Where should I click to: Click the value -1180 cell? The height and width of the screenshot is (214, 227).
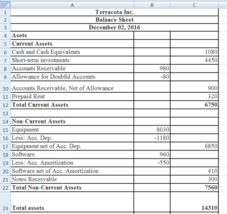[152, 138]
